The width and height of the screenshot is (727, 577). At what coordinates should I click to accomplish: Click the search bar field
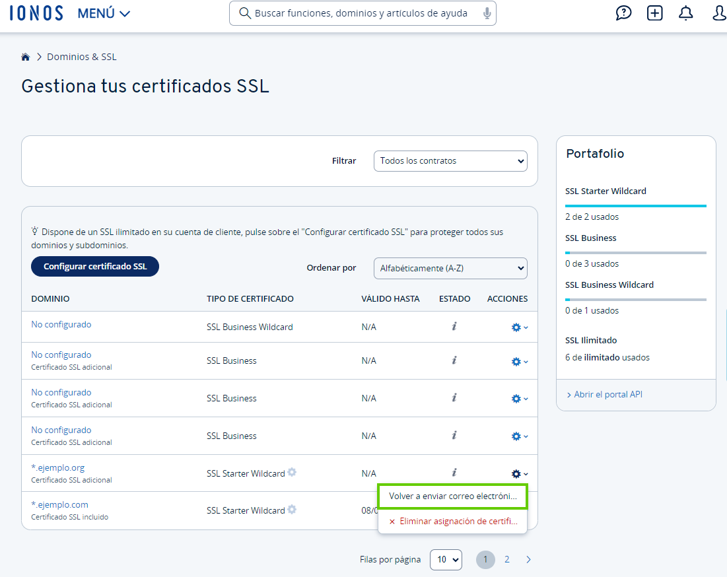click(x=363, y=13)
